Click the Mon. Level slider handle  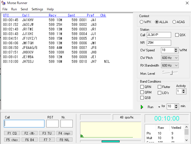tap(171, 73)
